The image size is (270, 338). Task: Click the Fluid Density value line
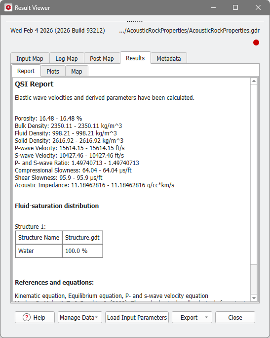[66, 133]
